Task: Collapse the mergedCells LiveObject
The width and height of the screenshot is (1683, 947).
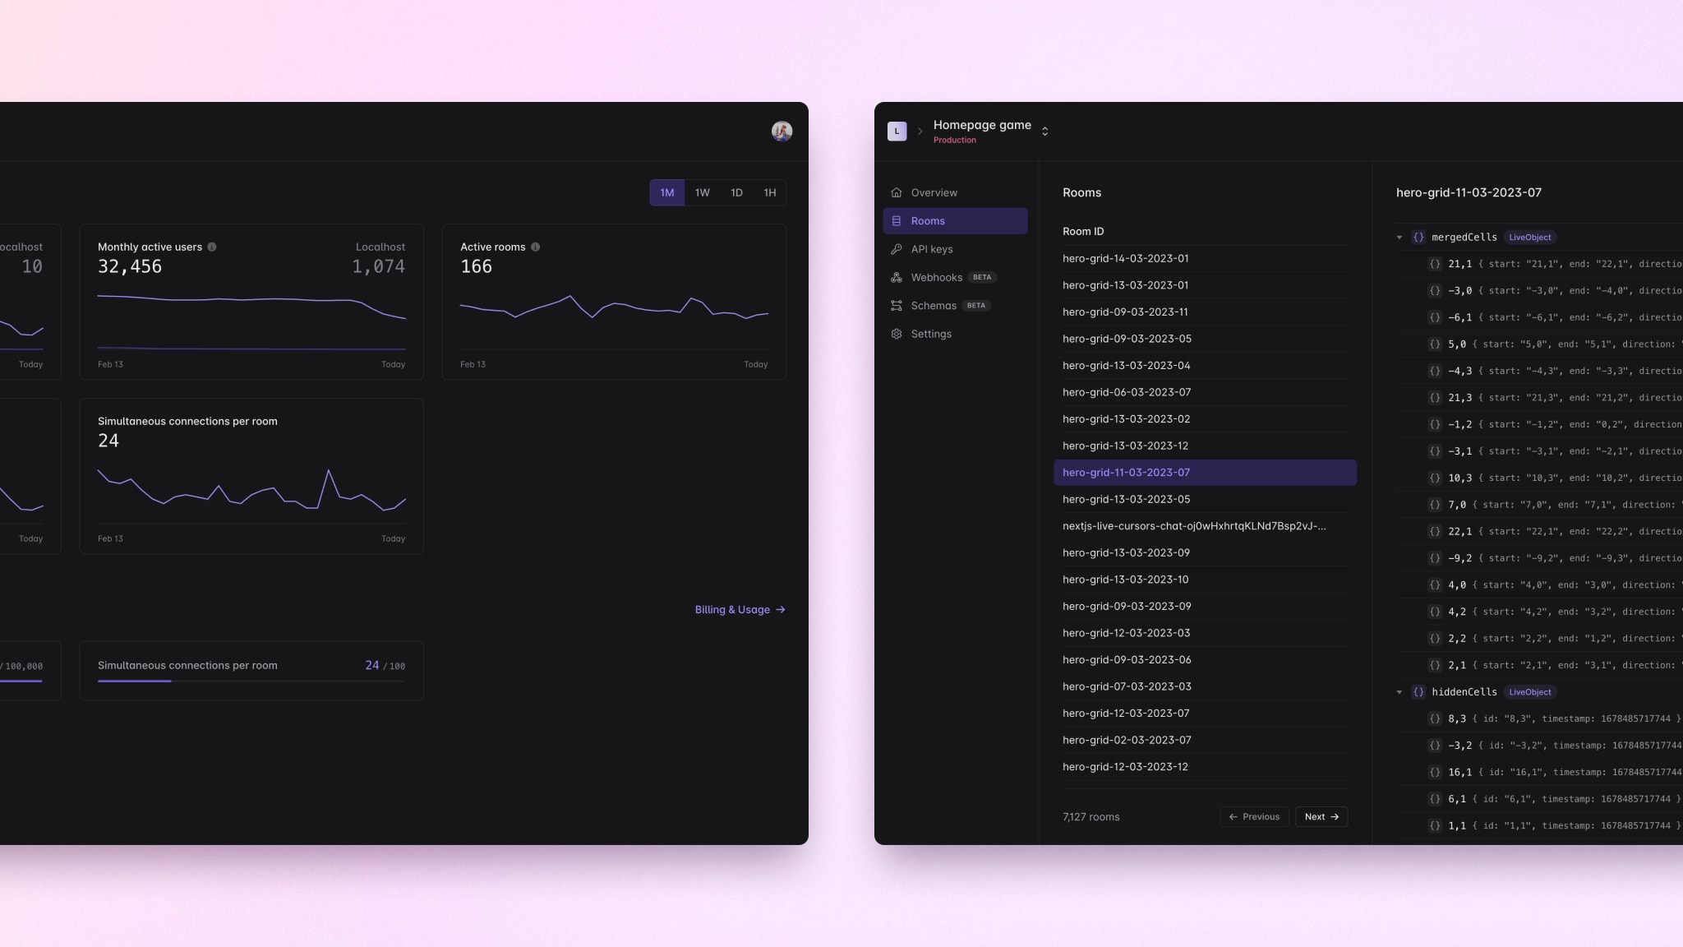Action: (1399, 238)
